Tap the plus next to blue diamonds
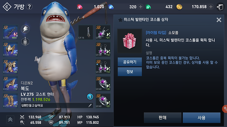 click(140, 7)
